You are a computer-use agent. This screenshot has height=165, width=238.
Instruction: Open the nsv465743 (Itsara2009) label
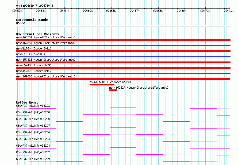click(x=34, y=65)
